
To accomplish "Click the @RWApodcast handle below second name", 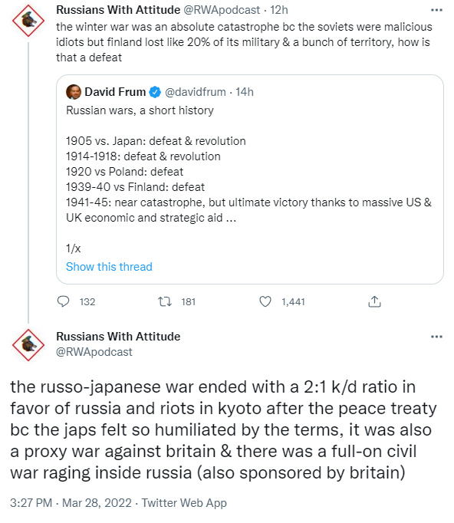I will [x=94, y=352].
